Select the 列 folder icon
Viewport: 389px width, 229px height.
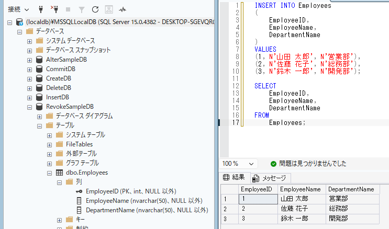(70, 181)
